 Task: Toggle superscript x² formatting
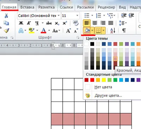(x=65, y=23)
